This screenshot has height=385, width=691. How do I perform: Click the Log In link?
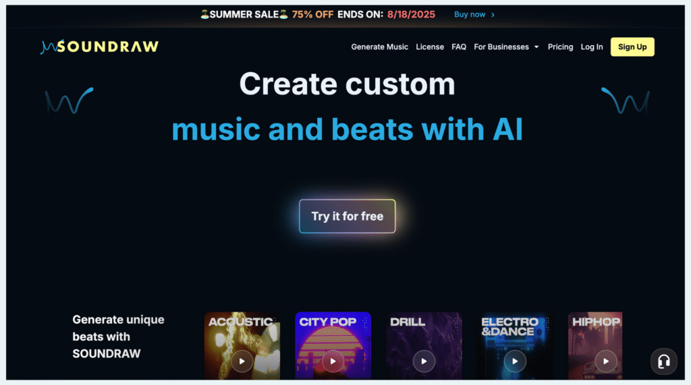pyautogui.click(x=591, y=47)
